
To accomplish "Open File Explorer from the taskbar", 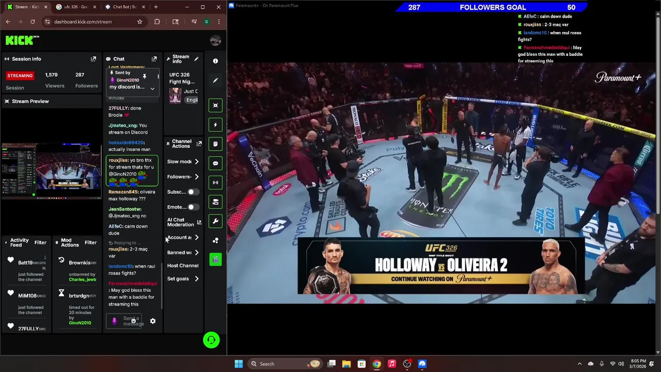I will 347,364.
